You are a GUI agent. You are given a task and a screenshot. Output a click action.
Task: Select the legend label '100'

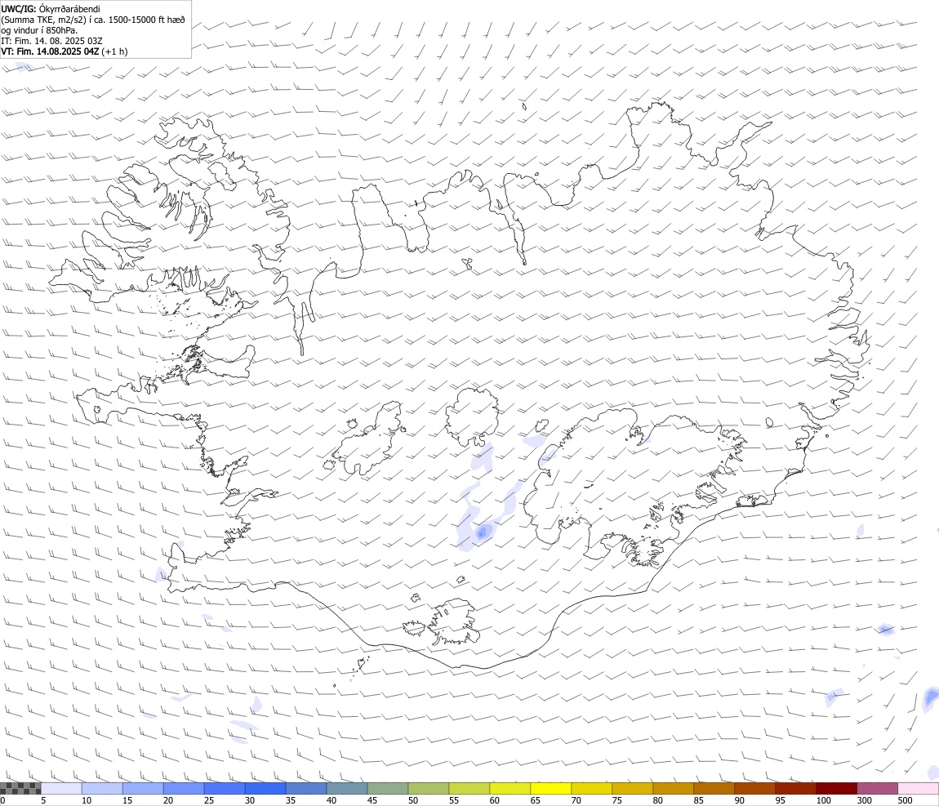(823, 800)
